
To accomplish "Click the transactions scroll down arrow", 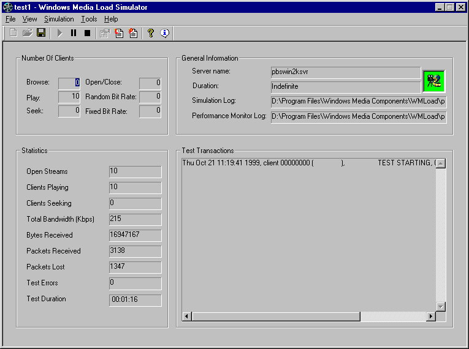I will point(441,307).
